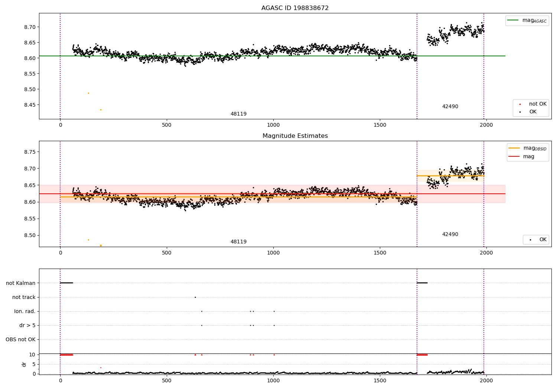
Task: Click the orange outlier point near 8.49 in top plot
Action: pyautogui.click(x=88, y=93)
